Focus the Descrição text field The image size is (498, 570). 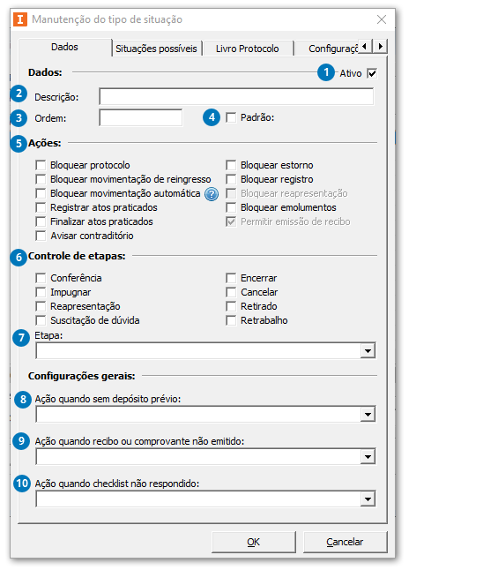pos(236,97)
